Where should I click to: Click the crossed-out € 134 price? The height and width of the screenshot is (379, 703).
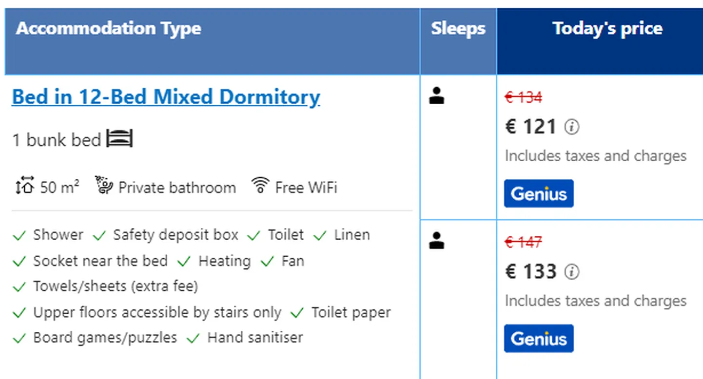(x=523, y=97)
